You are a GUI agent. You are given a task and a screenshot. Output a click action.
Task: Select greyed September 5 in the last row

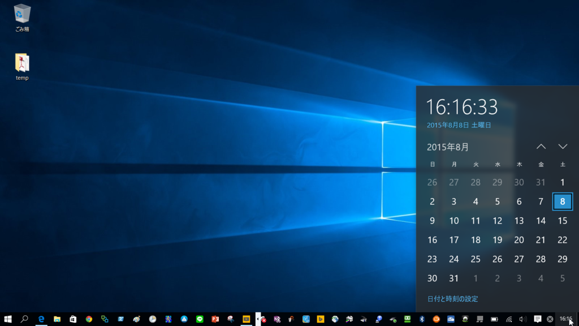(x=563, y=278)
